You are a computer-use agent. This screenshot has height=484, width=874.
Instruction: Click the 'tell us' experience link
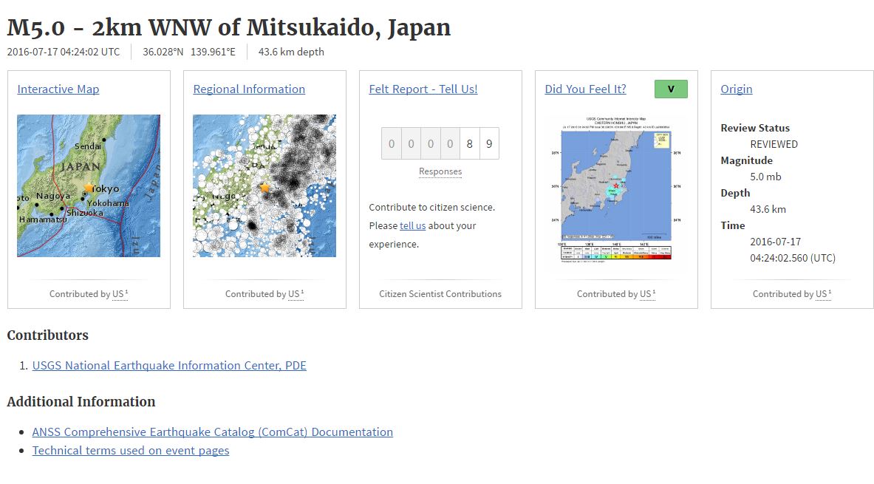pos(412,226)
